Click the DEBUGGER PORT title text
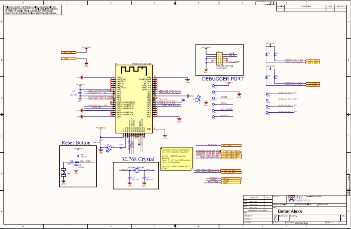Viewport: 351px width, 229px height. pyautogui.click(x=222, y=79)
